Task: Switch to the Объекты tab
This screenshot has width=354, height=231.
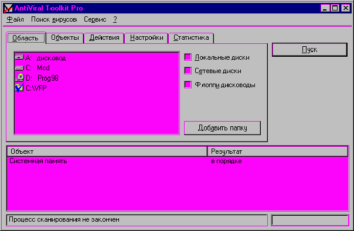Action: [x=65, y=37]
